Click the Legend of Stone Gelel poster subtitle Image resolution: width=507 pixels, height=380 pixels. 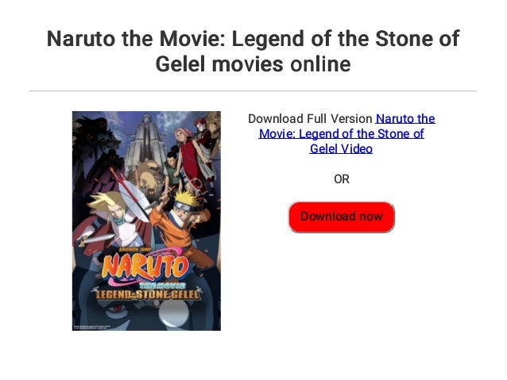146,294
